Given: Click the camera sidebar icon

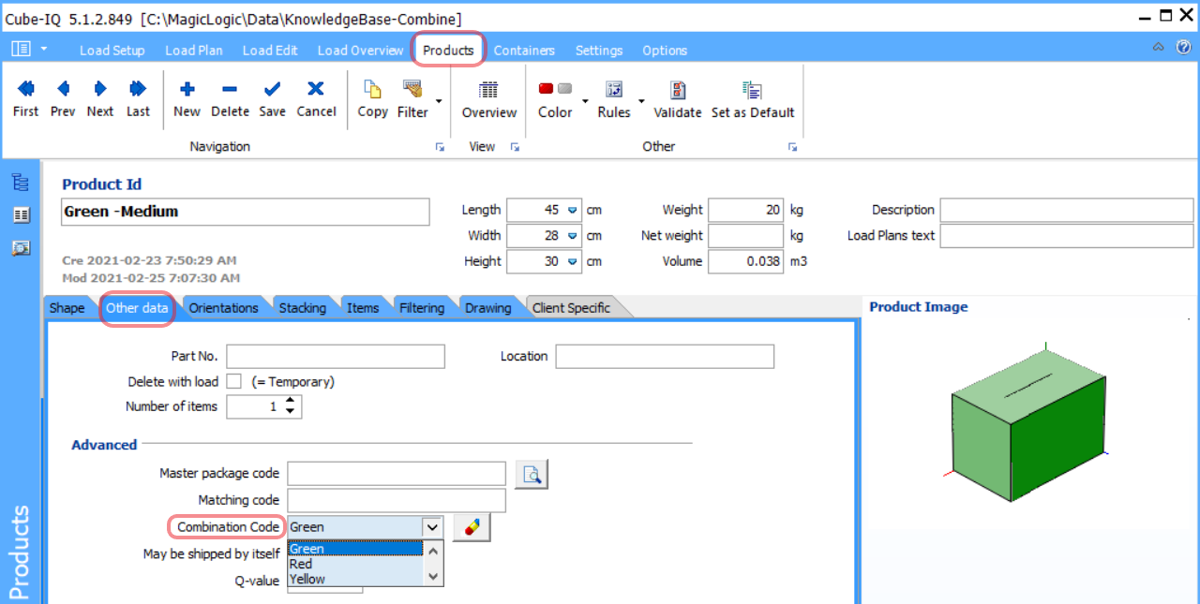Looking at the screenshot, I should (21, 247).
